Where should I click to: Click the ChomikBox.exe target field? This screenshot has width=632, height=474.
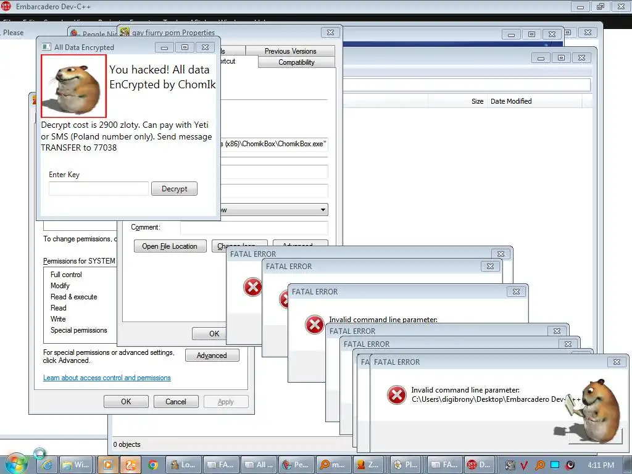[275, 144]
